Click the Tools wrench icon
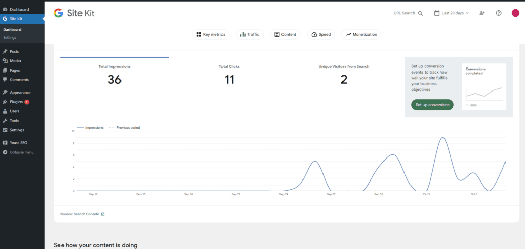Image resolution: width=525 pixels, height=249 pixels. [x=5, y=121]
